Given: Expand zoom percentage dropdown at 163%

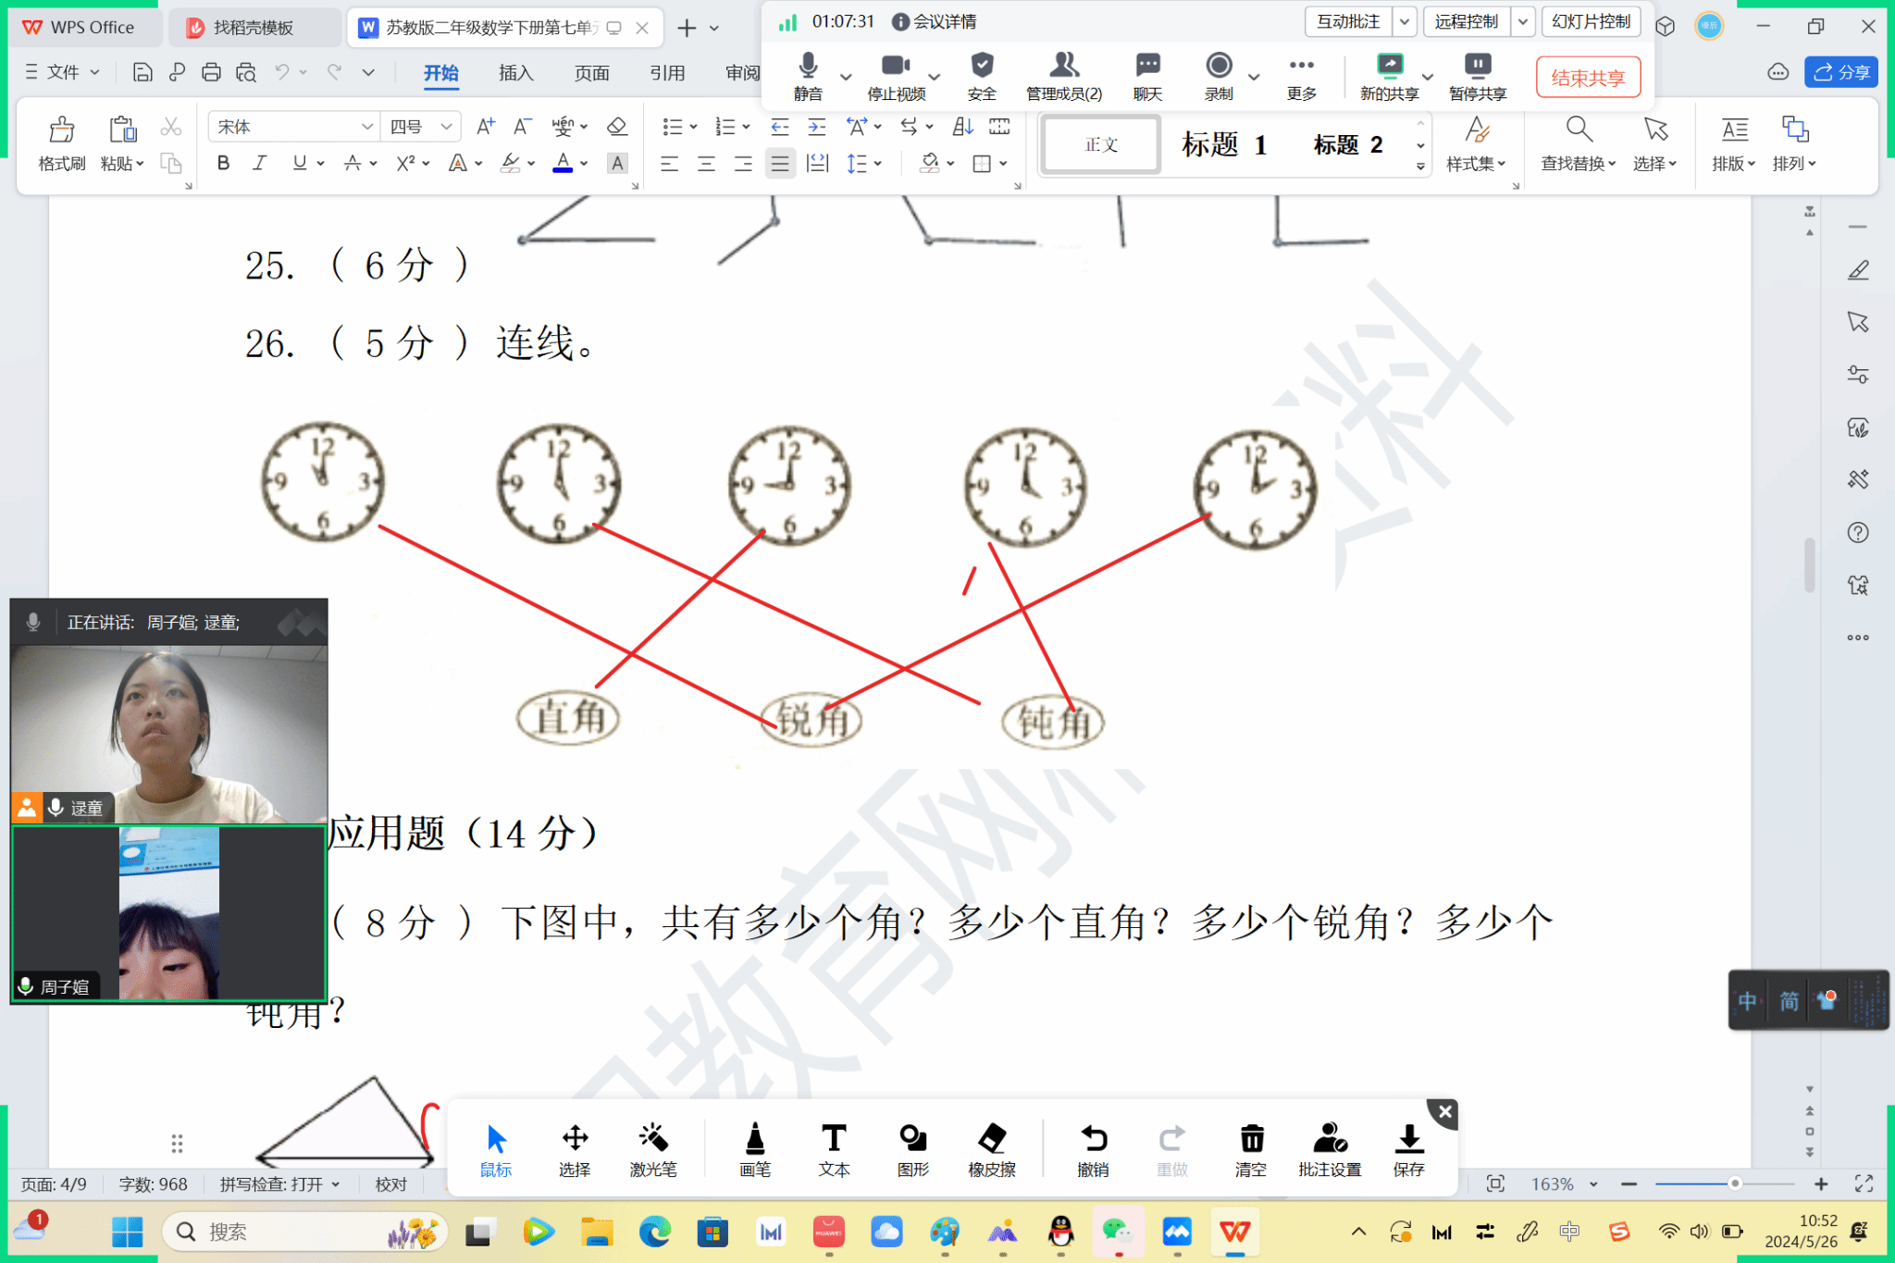Looking at the screenshot, I should (1593, 1184).
